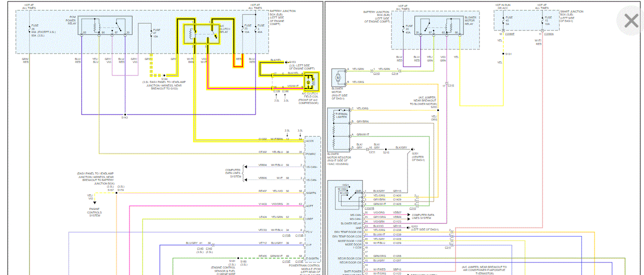The width and height of the screenshot is (644, 275).
Task: Click the S143 splice dot
Action: click(124, 114)
